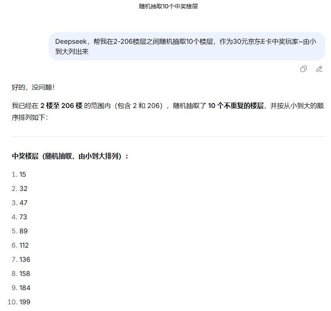Click the reply line 好的，没问题！
Image resolution: width=331 pixels, height=311 pixels.
pyautogui.click(x=33, y=87)
